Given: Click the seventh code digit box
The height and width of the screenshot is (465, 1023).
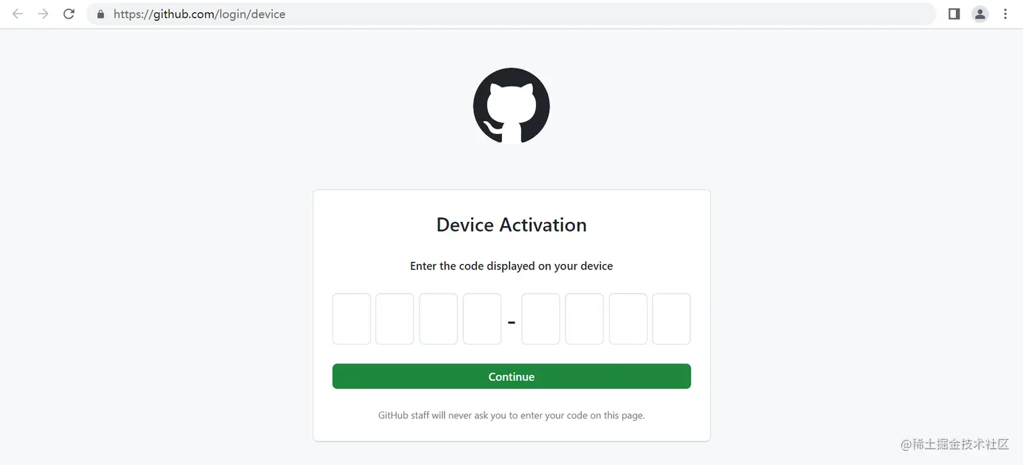Looking at the screenshot, I should pyautogui.click(x=628, y=319).
